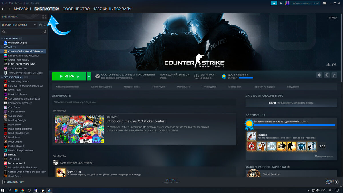Open the announcements megaphone icon
Screen dimensions: 343x193
point(274,3)
